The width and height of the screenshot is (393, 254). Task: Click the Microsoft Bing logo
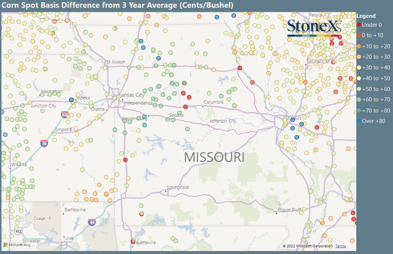[x=17, y=245]
